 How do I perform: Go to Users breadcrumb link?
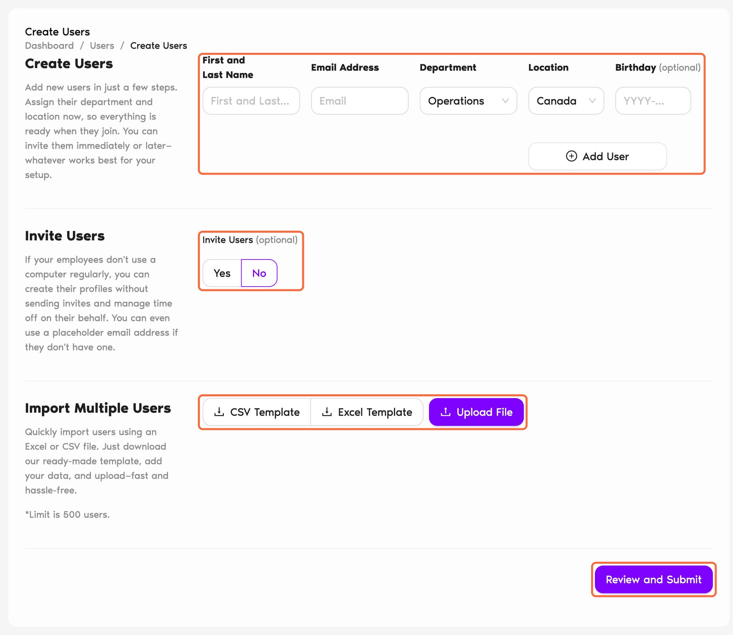(102, 46)
